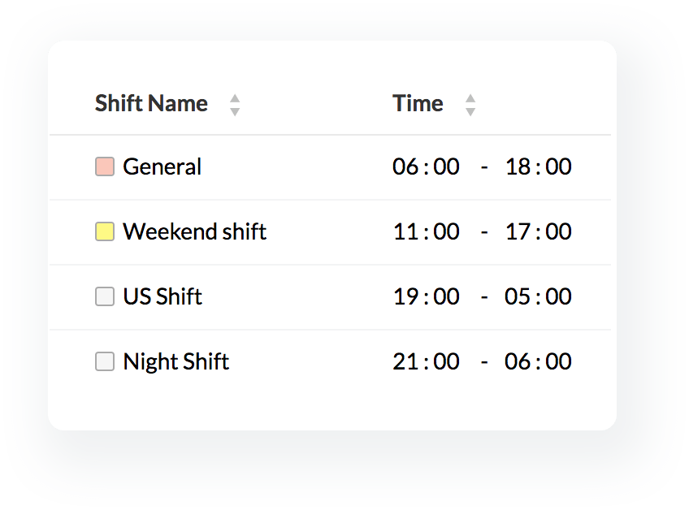Select the General shift name
The height and width of the screenshot is (510, 689).
(162, 167)
